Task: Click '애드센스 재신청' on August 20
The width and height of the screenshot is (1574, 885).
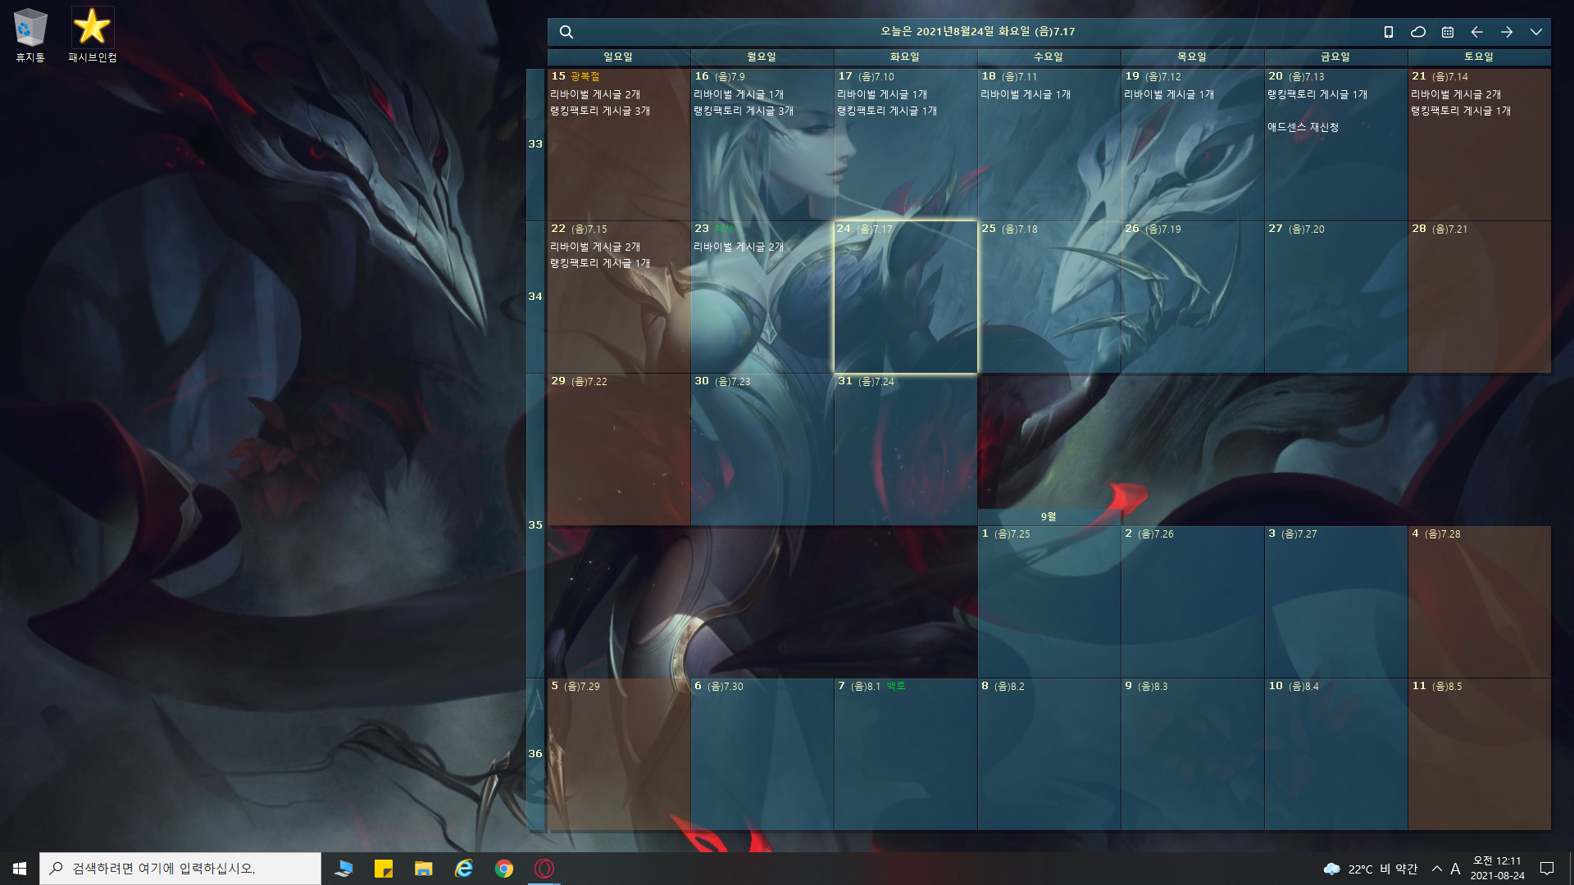Action: coord(1303,127)
